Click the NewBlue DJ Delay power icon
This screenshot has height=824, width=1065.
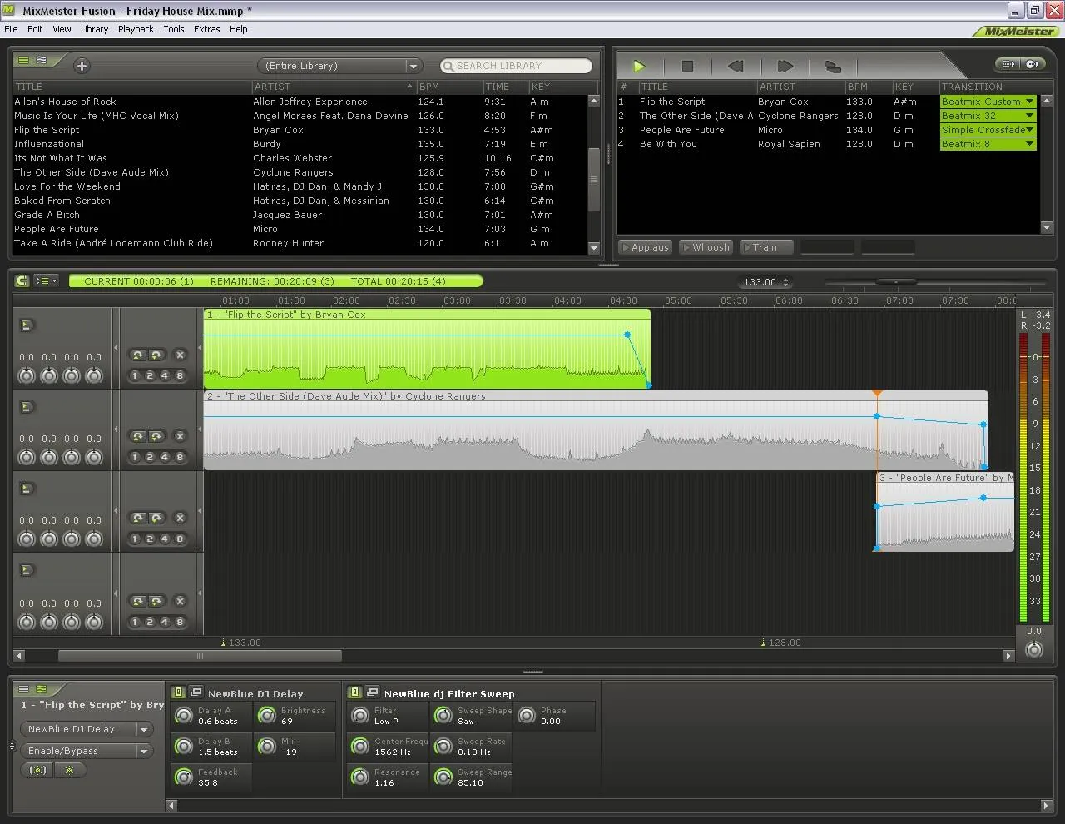[178, 692]
